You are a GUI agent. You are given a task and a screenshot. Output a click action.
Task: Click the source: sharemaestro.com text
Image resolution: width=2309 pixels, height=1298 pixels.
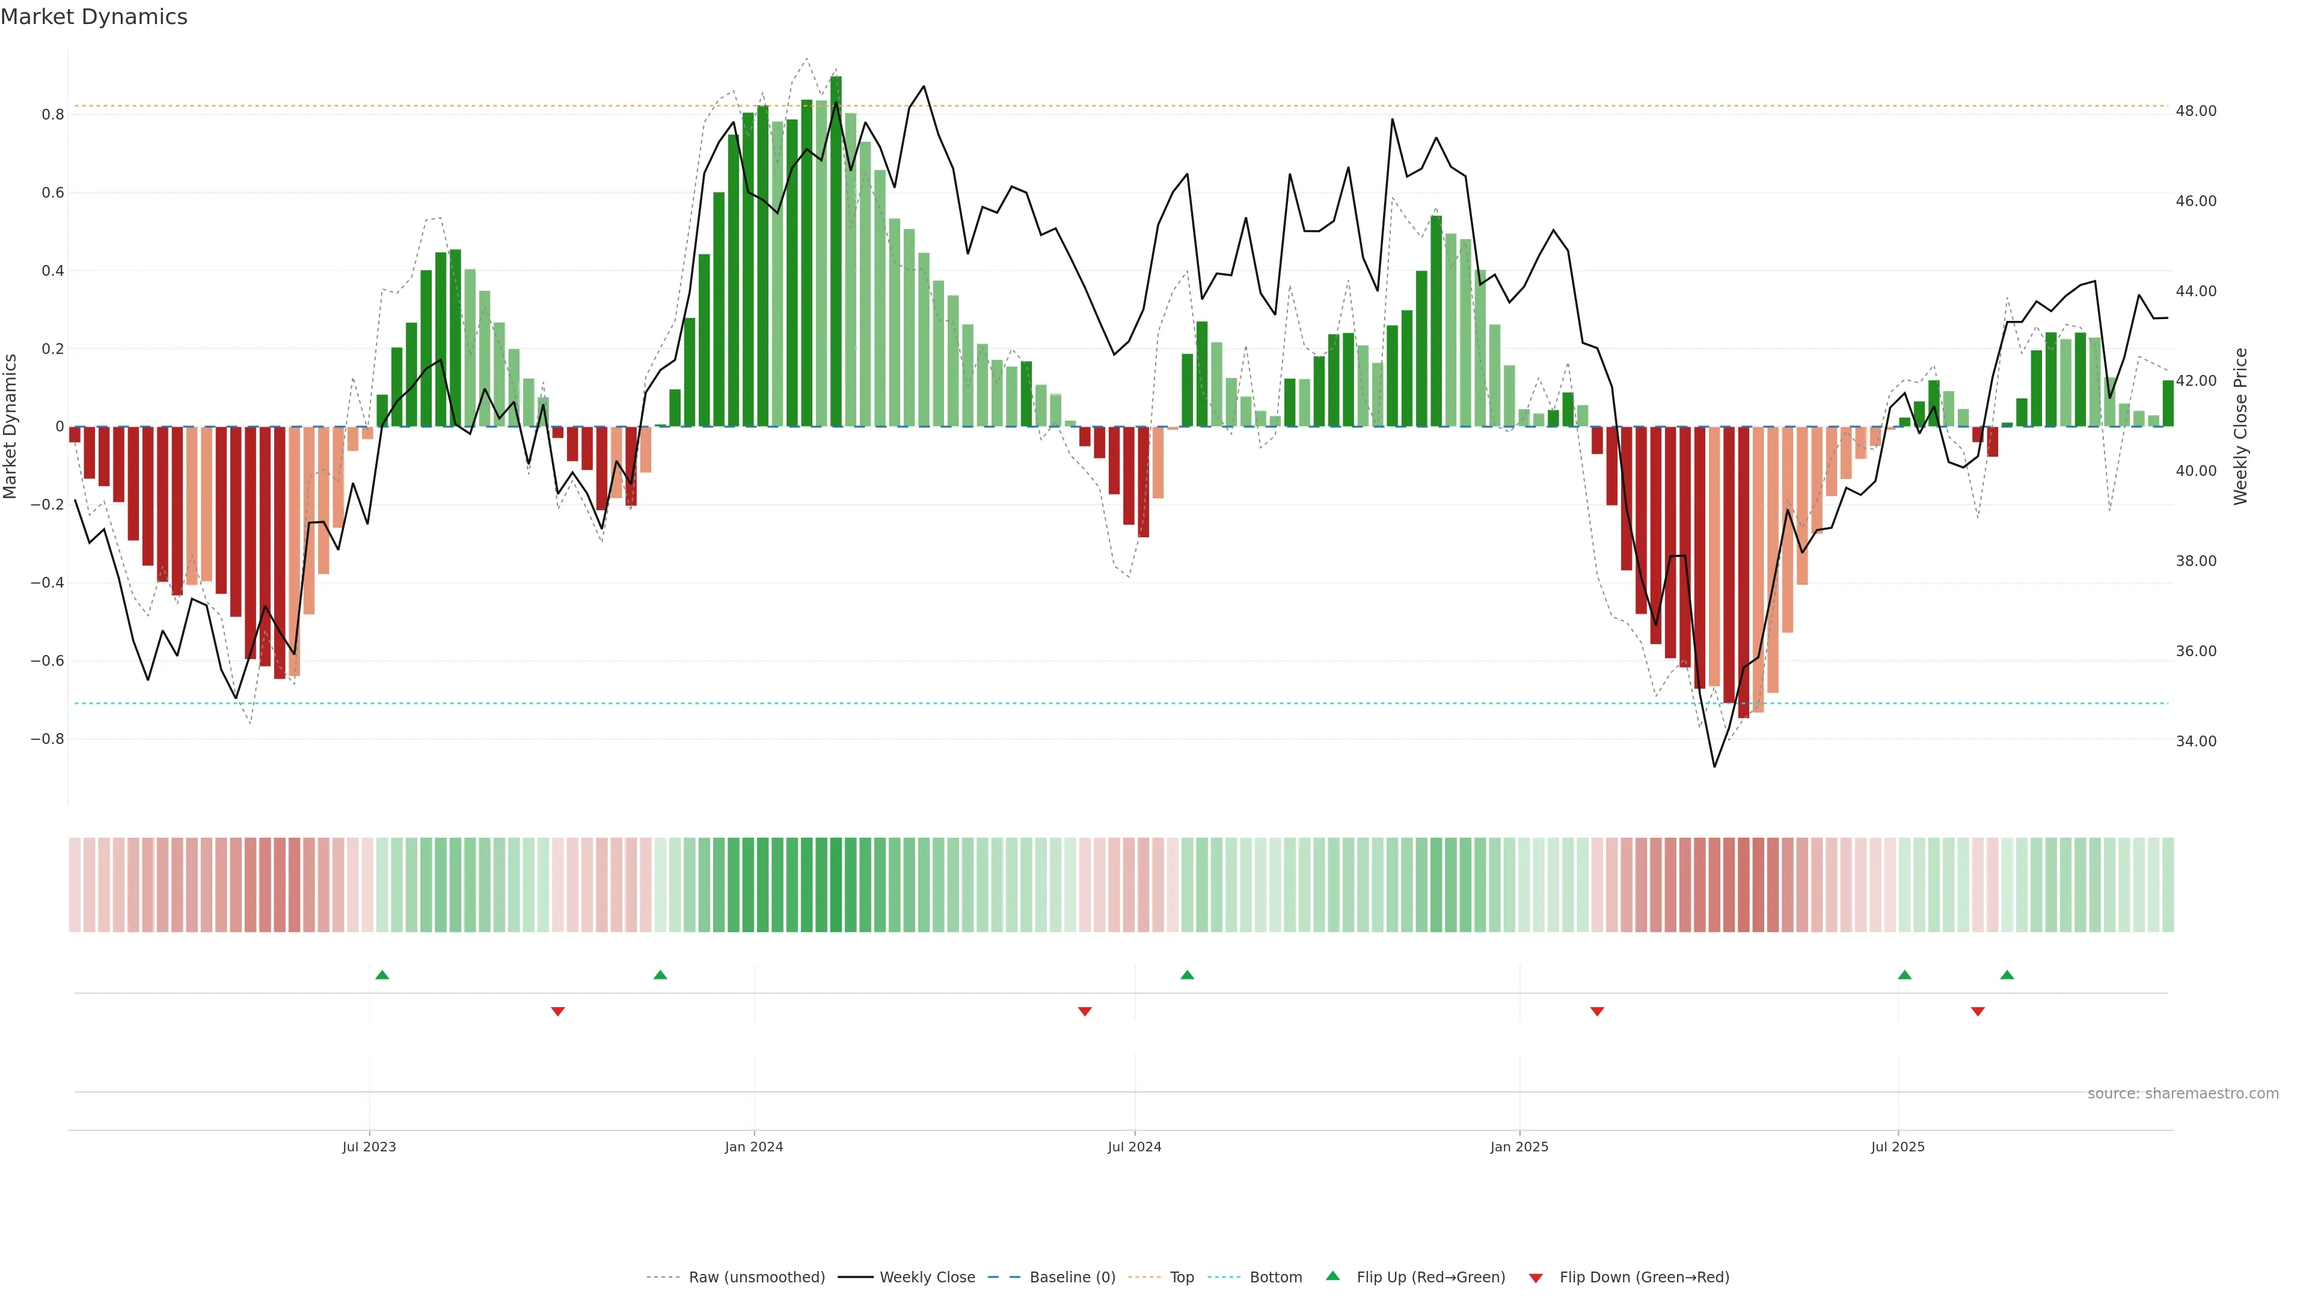point(2183,1094)
